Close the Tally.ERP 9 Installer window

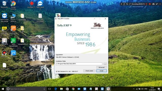point(105,19)
